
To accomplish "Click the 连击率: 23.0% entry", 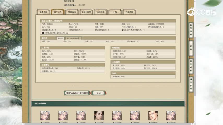I will tap(152, 57).
